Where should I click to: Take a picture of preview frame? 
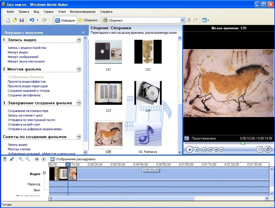click(x=268, y=149)
